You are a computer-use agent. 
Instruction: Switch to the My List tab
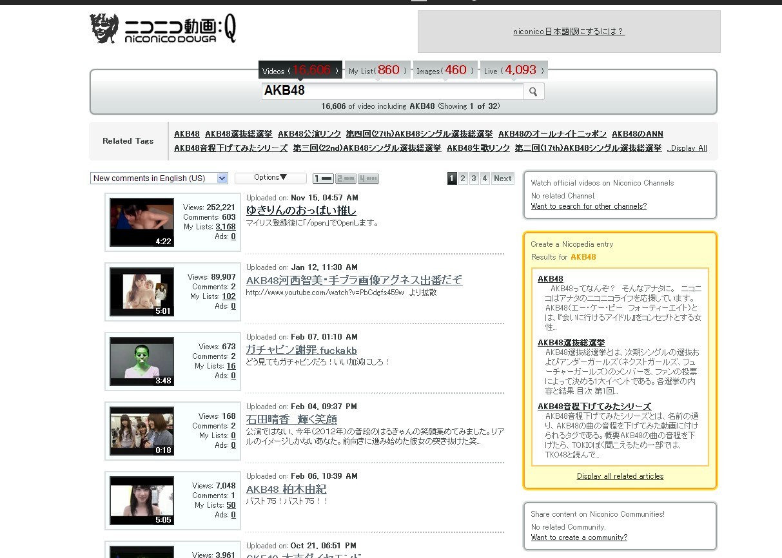tap(378, 70)
